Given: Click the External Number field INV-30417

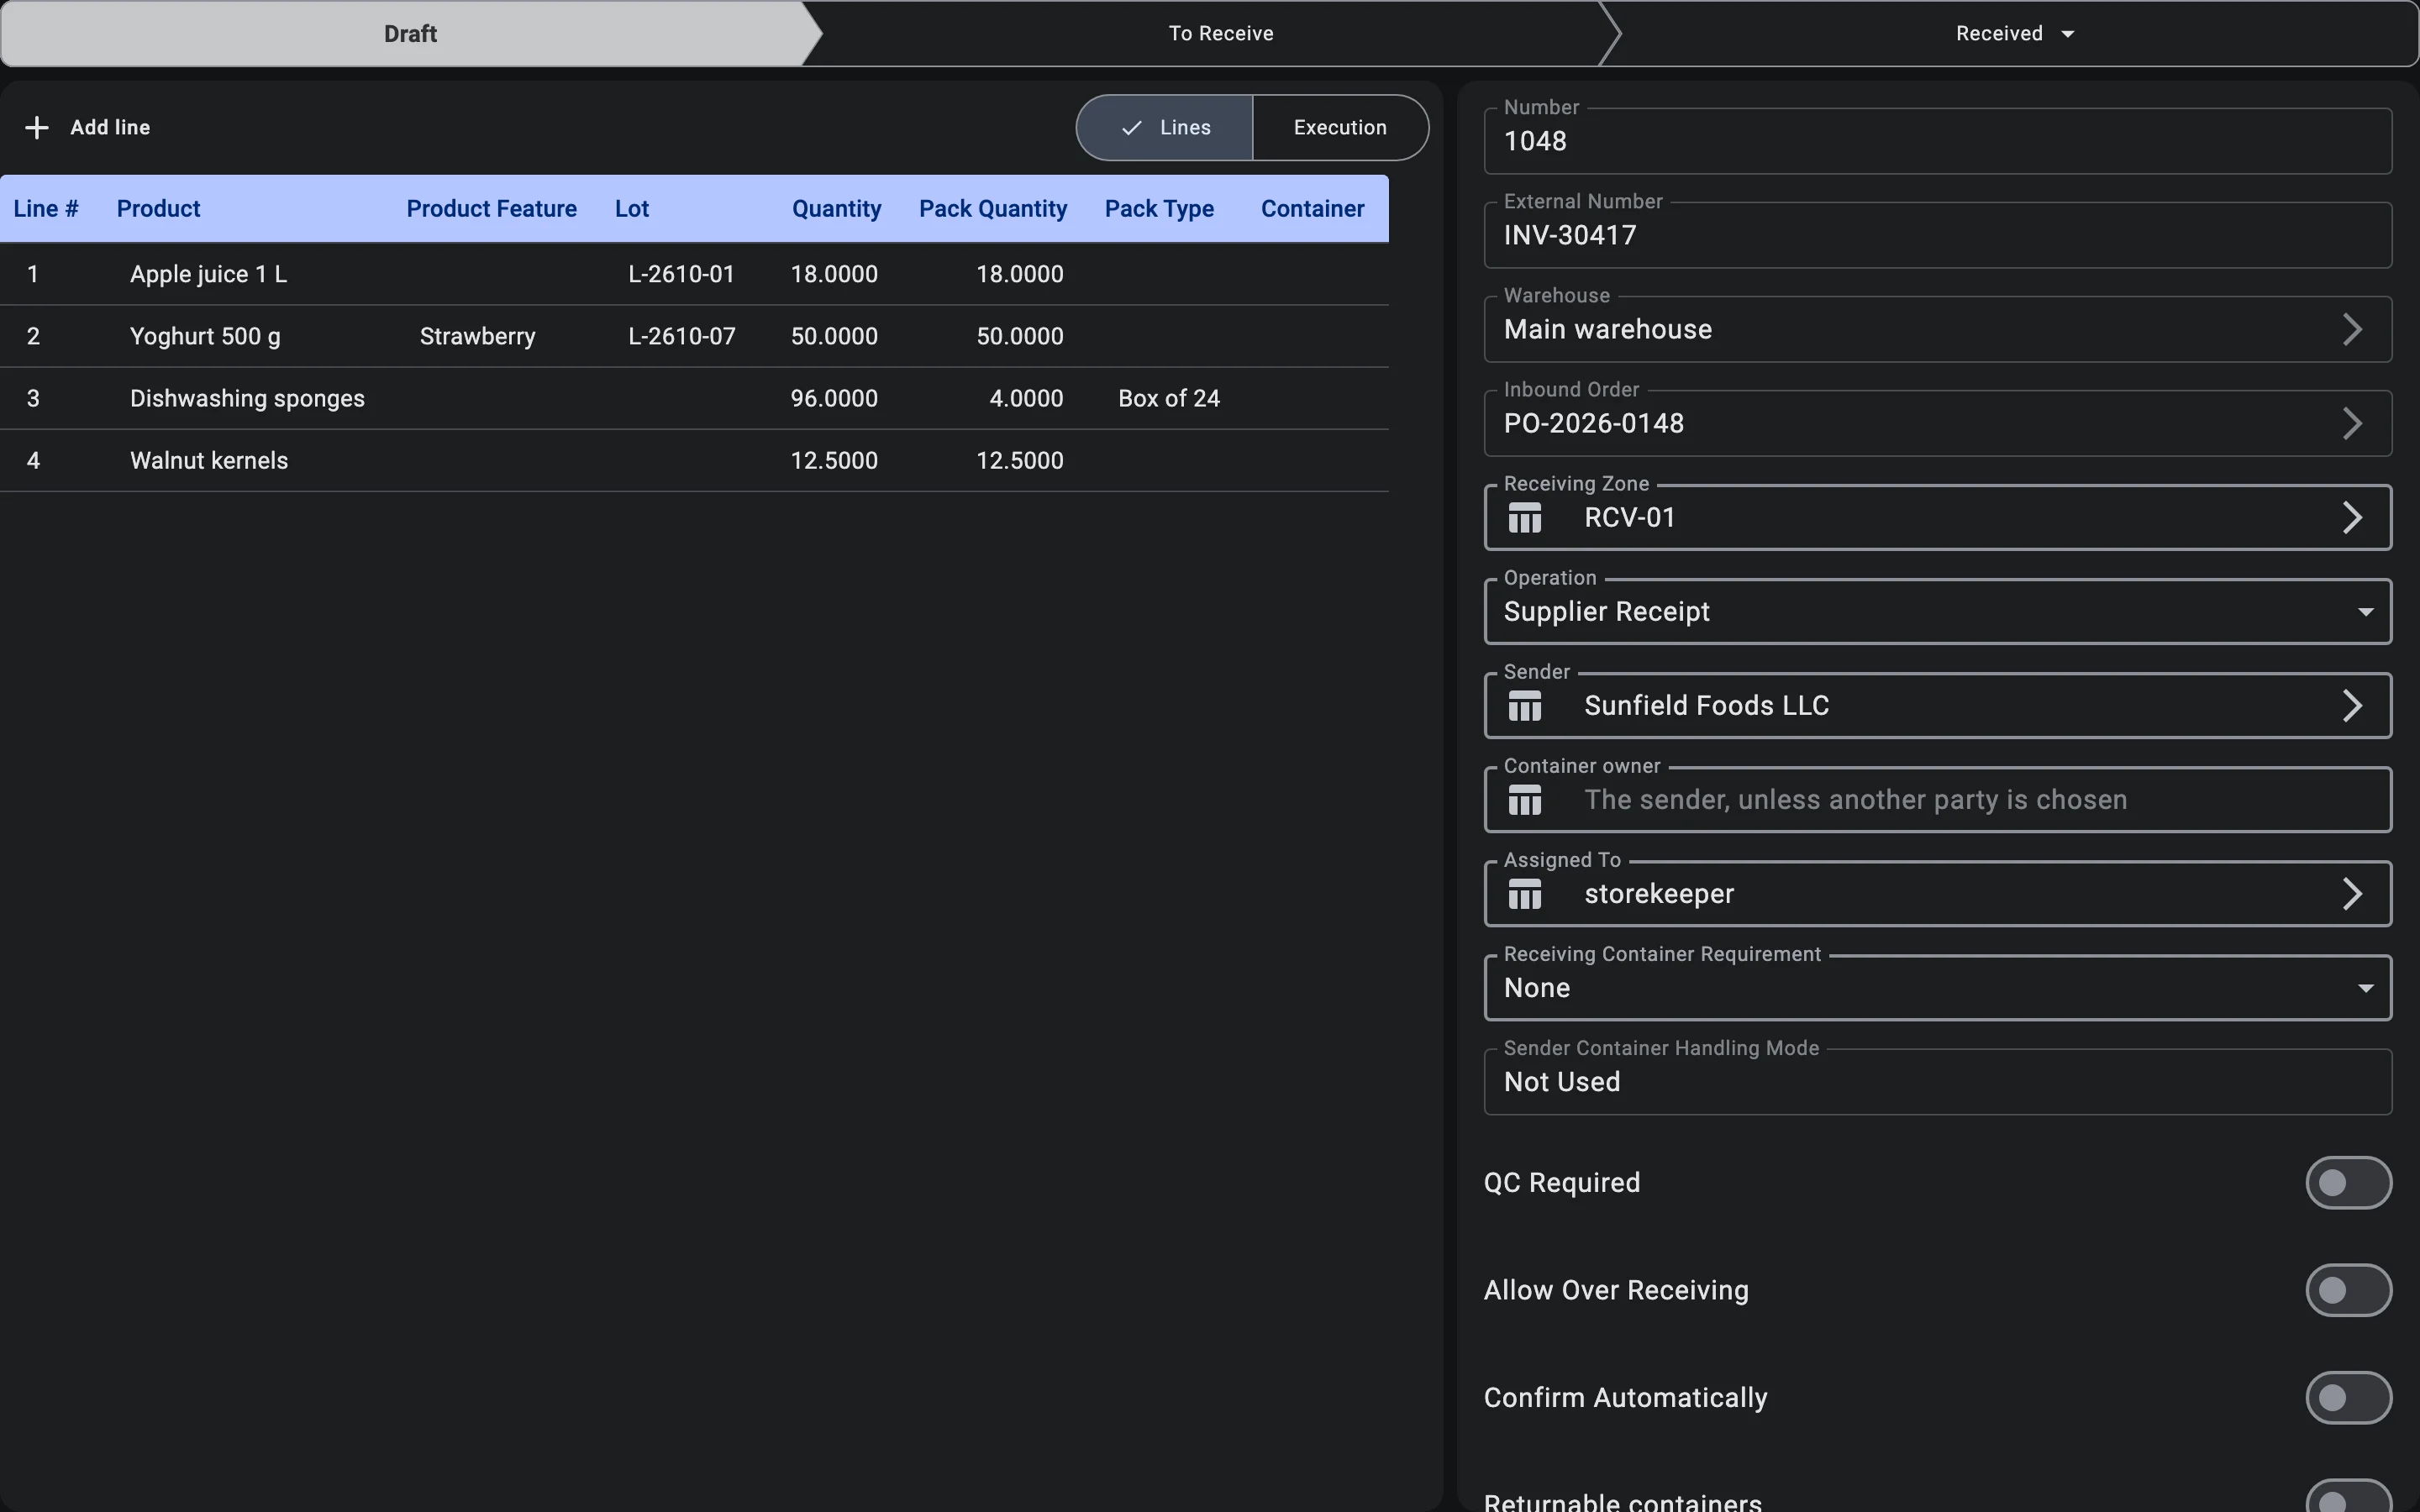Looking at the screenshot, I should coord(1937,235).
